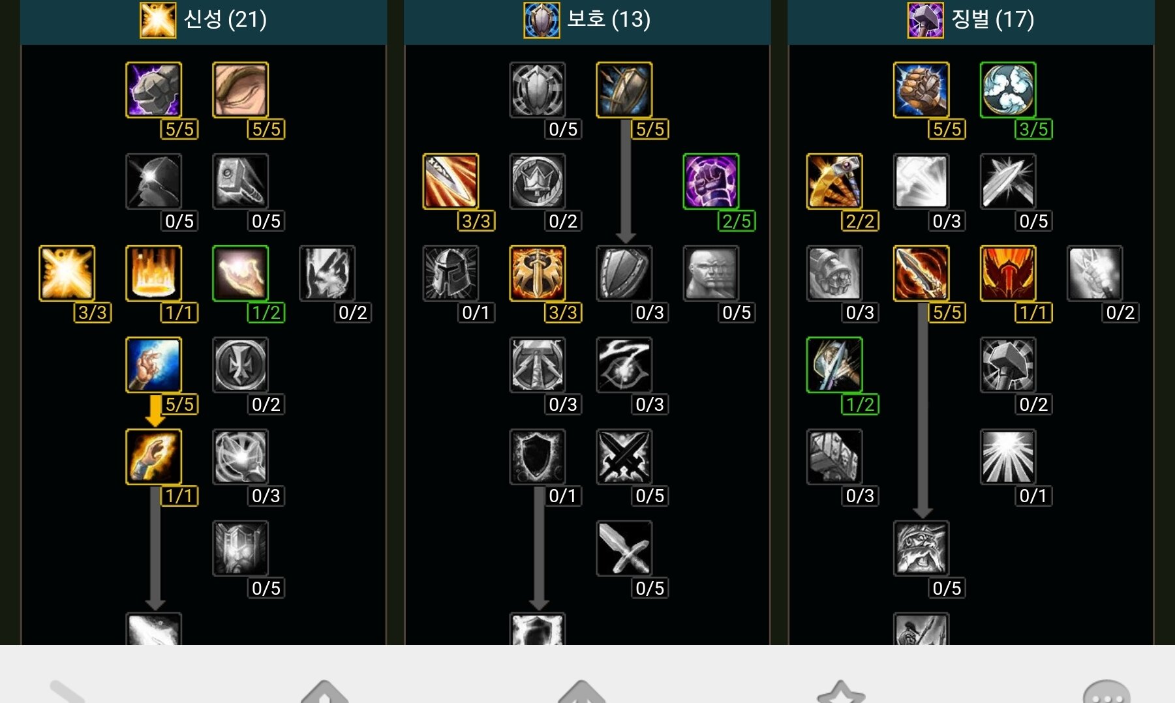
Task: Open the 징벌 (17) tree header
Action: click(971, 20)
